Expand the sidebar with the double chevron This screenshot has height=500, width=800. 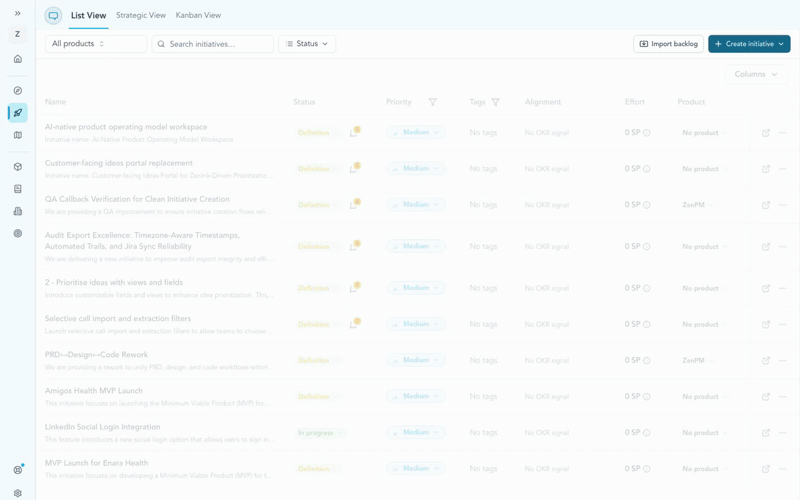[17, 13]
